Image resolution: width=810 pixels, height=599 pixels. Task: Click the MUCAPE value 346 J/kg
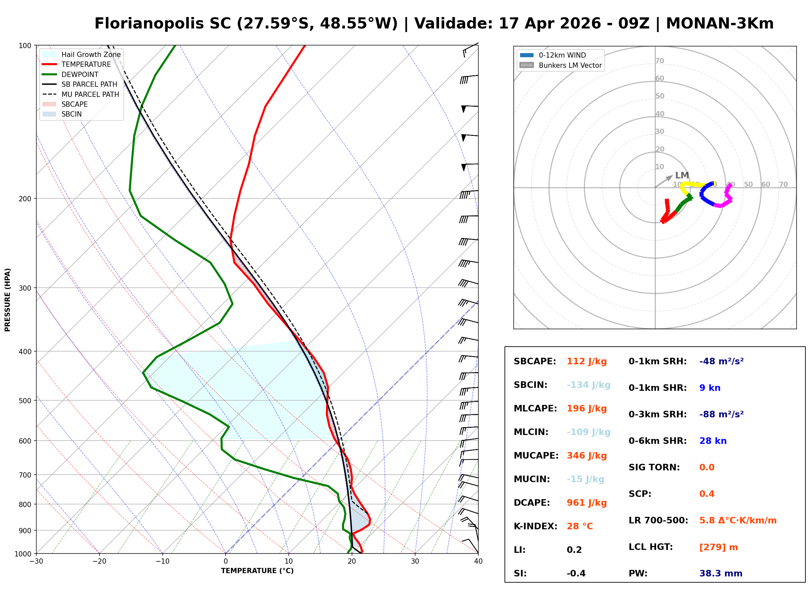[x=587, y=456]
